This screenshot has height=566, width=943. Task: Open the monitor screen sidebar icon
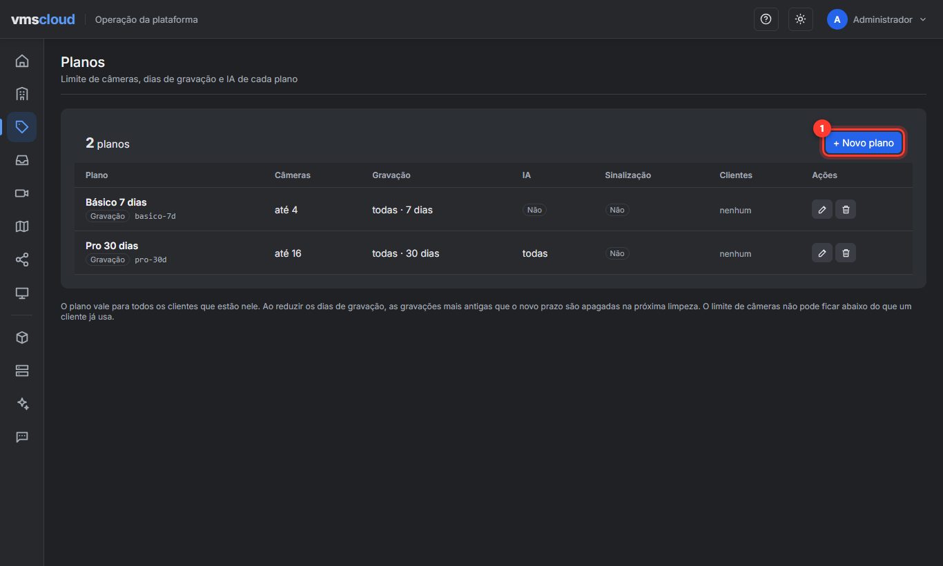click(x=22, y=293)
